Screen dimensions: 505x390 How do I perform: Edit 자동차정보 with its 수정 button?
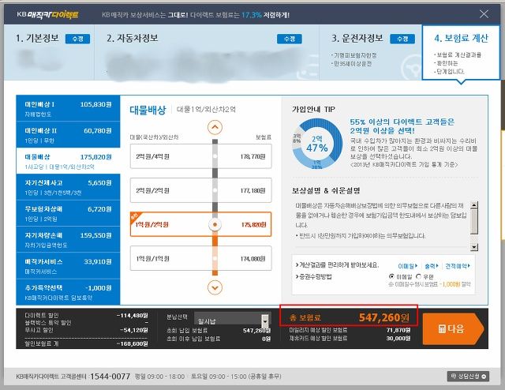coord(290,39)
